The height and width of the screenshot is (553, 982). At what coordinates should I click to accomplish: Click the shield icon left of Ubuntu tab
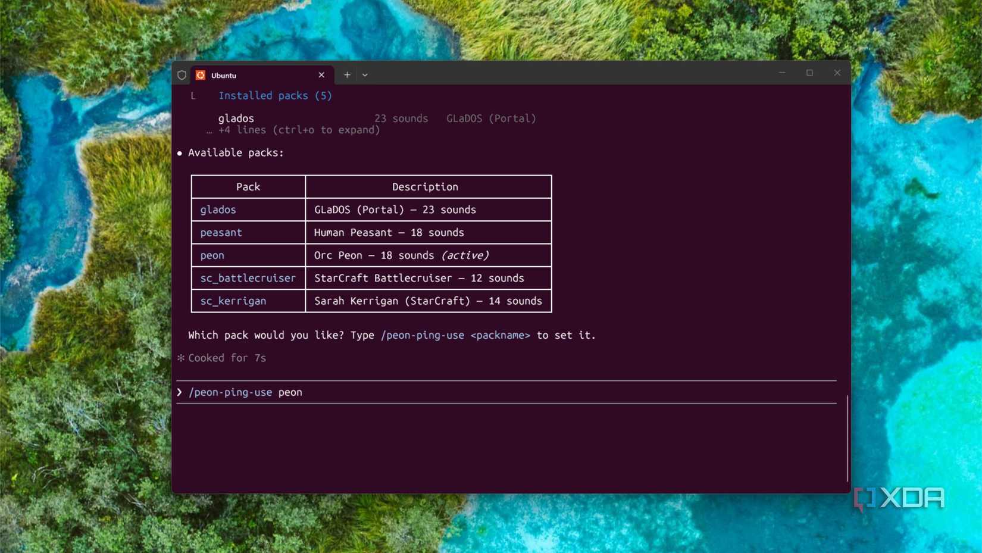coord(182,75)
